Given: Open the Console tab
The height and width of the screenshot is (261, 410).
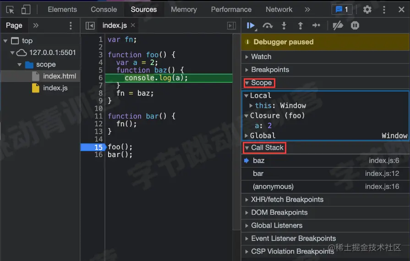Looking at the screenshot, I should [x=104, y=10].
